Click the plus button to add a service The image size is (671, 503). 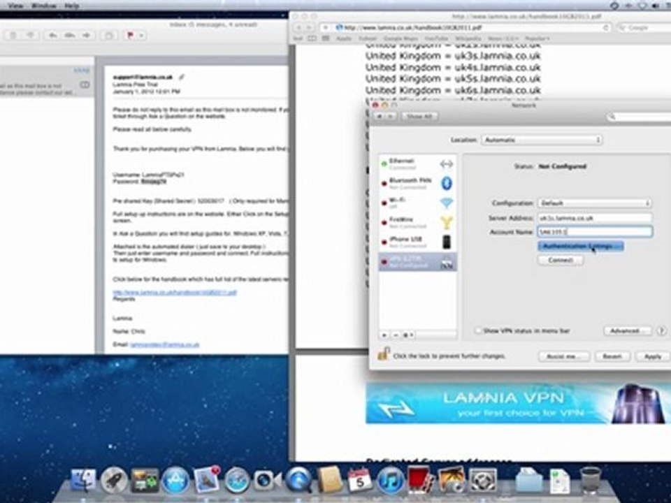(384, 335)
